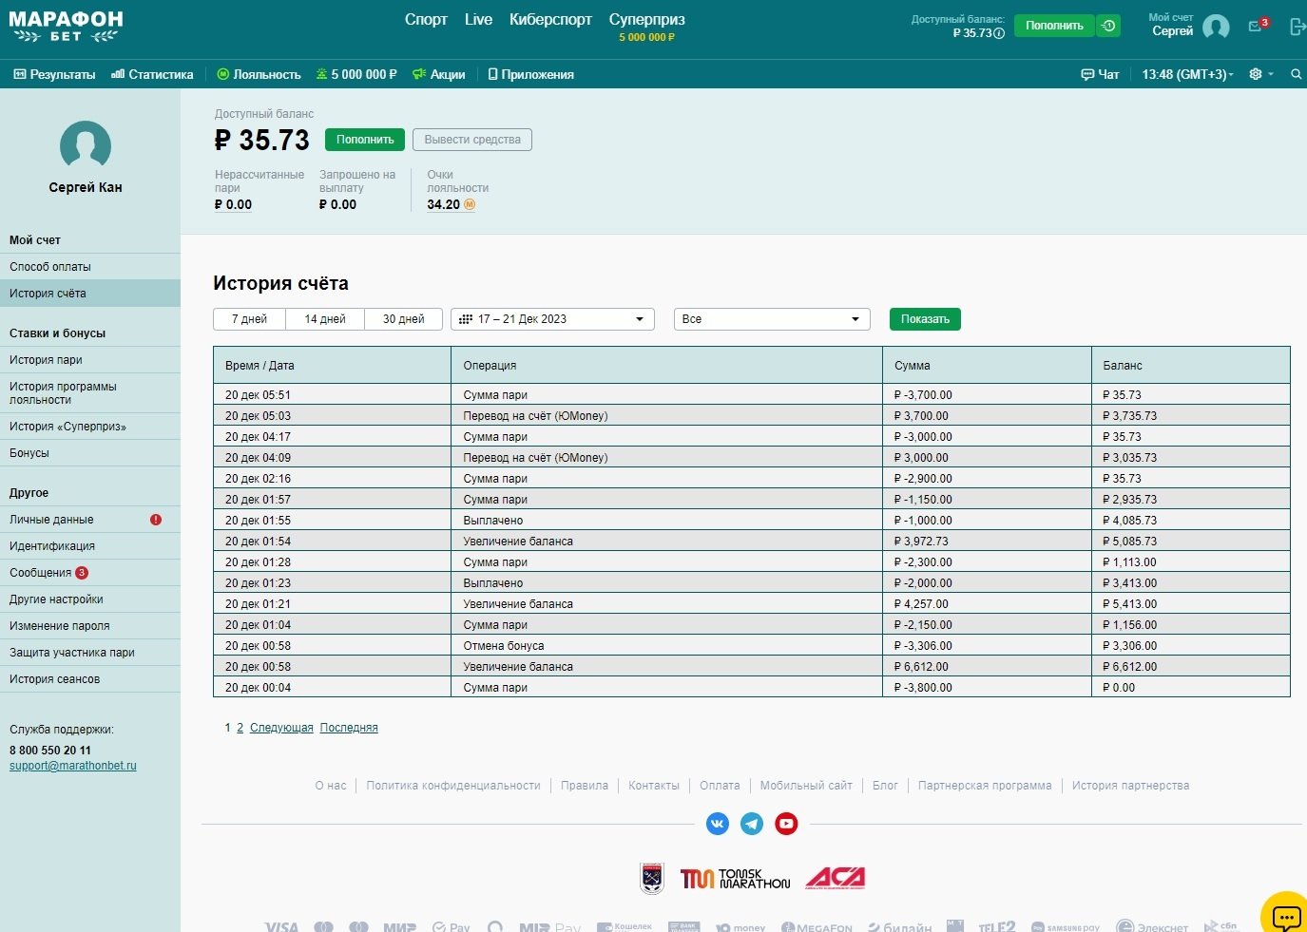Open История пари in the sidebar
The width and height of the screenshot is (1307, 932).
tap(46, 360)
